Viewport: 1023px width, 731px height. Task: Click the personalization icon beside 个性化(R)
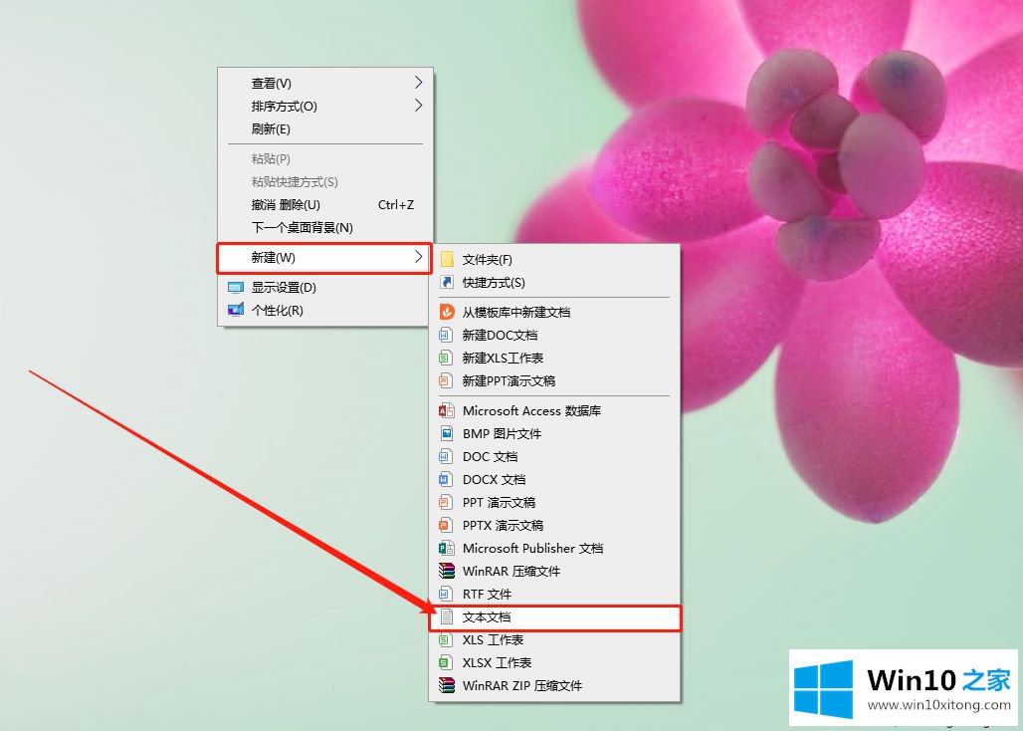coord(236,310)
